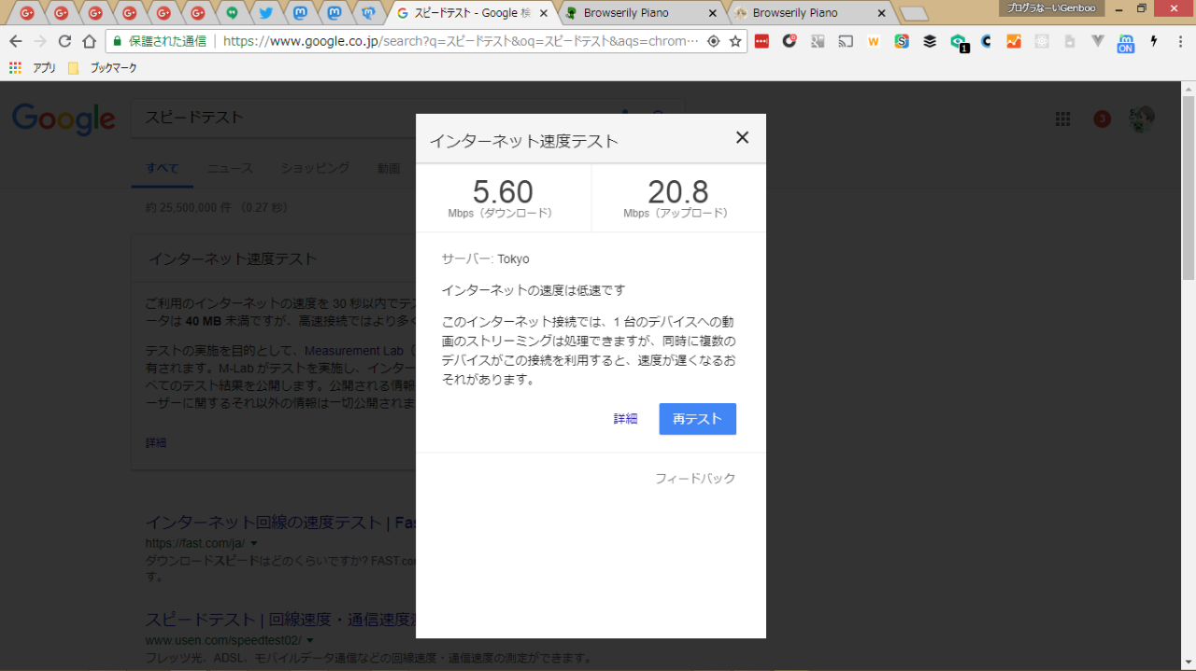The height and width of the screenshot is (671, 1196).
Task: Click the フィードバック feedback link
Action: pyautogui.click(x=694, y=479)
